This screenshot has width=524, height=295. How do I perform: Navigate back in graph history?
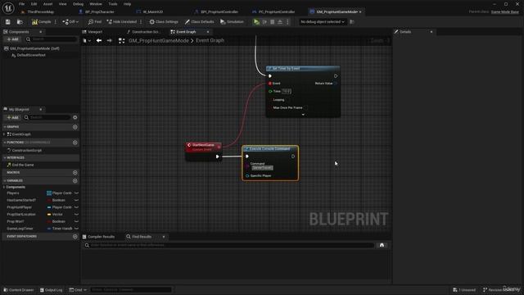click(99, 40)
